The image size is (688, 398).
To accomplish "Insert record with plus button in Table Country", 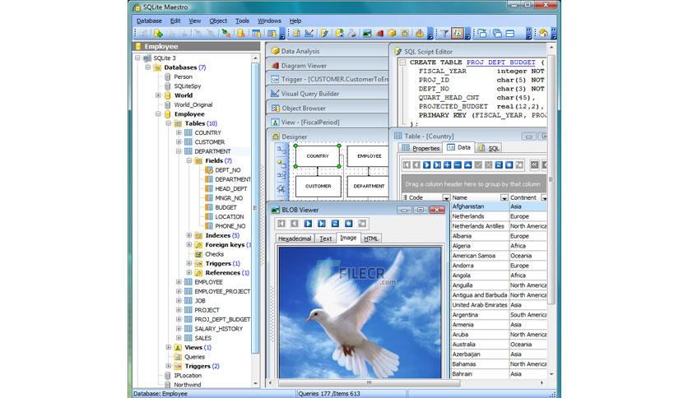I will click(x=447, y=164).
